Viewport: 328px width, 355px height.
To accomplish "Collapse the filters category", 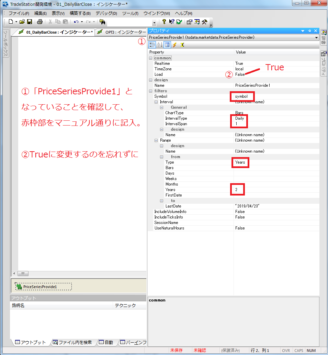I will point(150,91).
